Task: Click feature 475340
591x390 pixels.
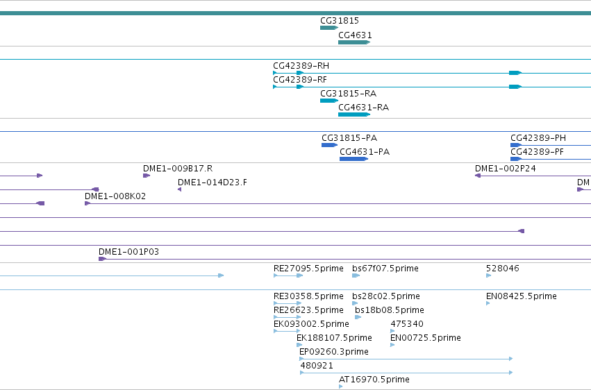Action: click(407, 325)
